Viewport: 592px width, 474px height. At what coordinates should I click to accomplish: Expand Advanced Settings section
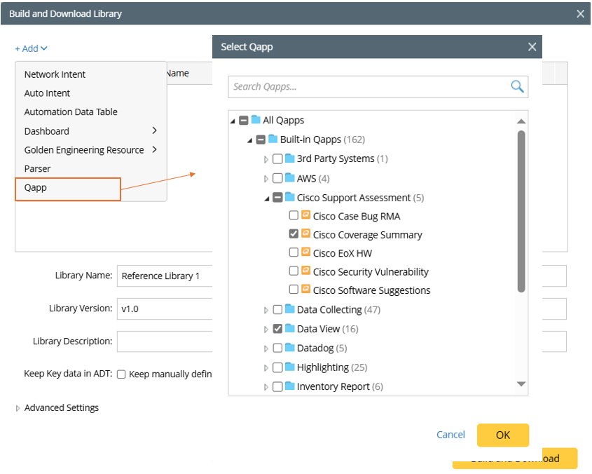pyautogui.click(x=18, y=408)
